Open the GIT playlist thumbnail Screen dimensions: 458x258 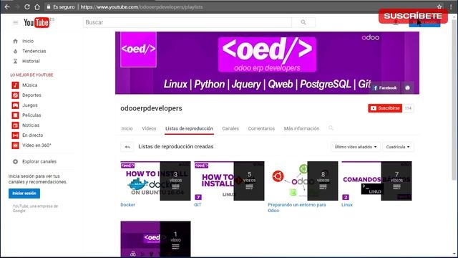pyautogui.click(x=229, y=181)
